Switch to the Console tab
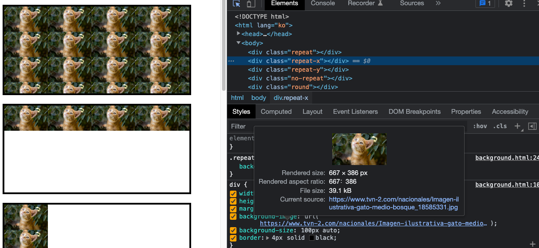Viewport: 539px width, 248px height. [x=323, y=3]
